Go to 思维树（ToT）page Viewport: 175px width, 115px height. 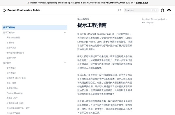12,98
